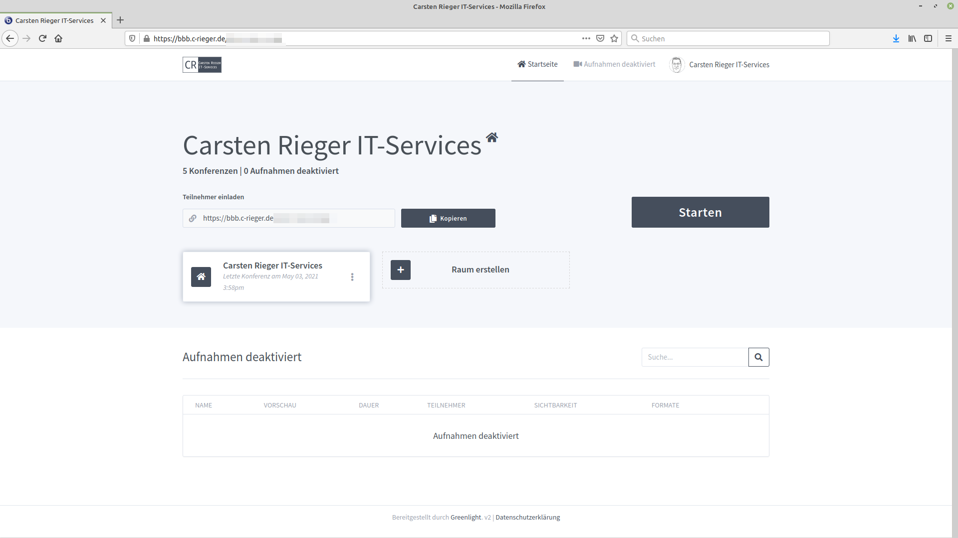Click the plus icon for new room
Viewport: 958px width, 538px height.
point(401,270)
